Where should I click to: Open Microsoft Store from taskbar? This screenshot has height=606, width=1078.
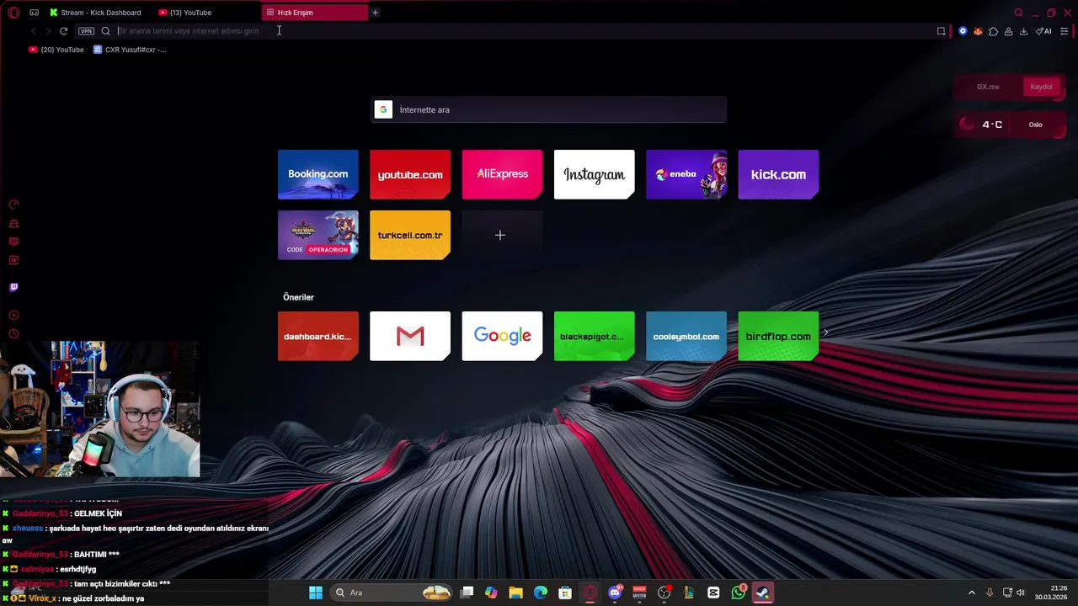[x=565, y=593]
